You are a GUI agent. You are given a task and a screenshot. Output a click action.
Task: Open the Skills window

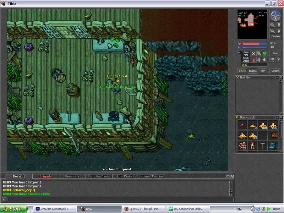[242, 71]
